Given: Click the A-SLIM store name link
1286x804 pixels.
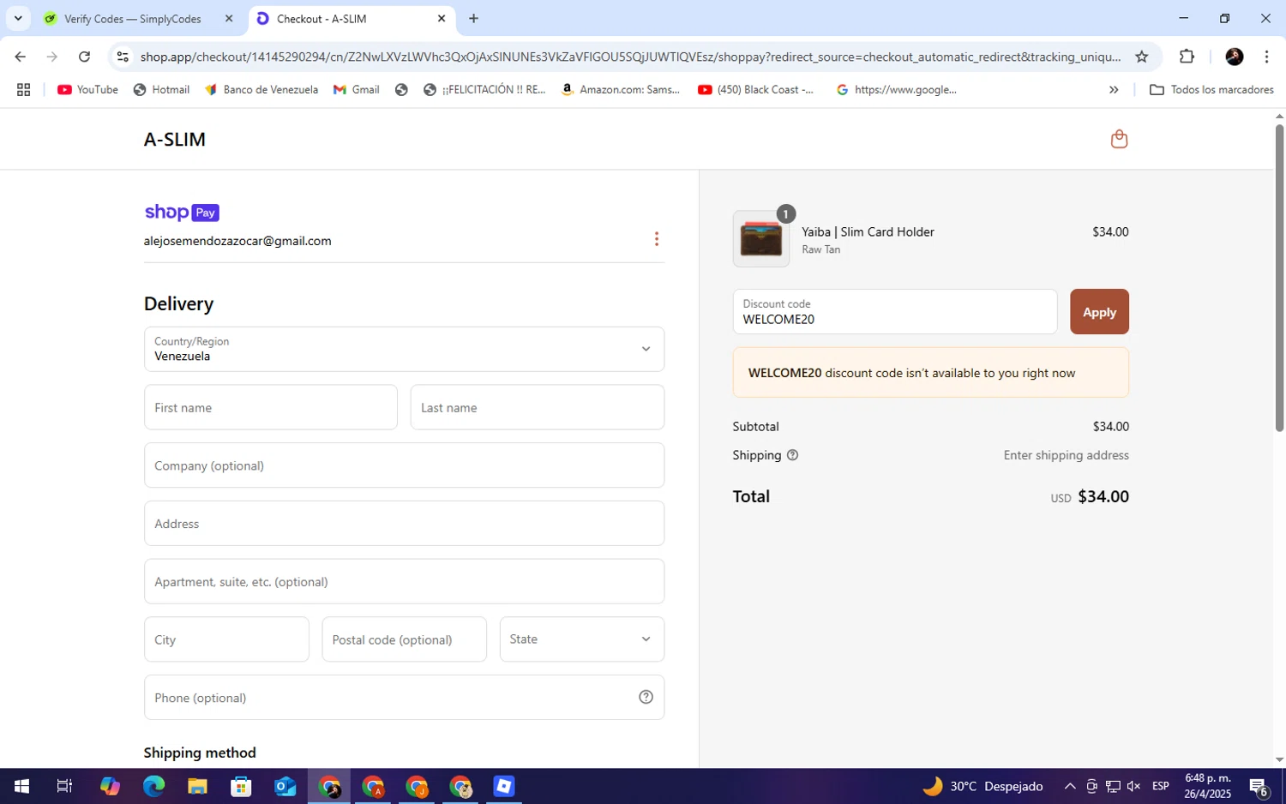Looking at the screenshot, I should click(175, 140).
